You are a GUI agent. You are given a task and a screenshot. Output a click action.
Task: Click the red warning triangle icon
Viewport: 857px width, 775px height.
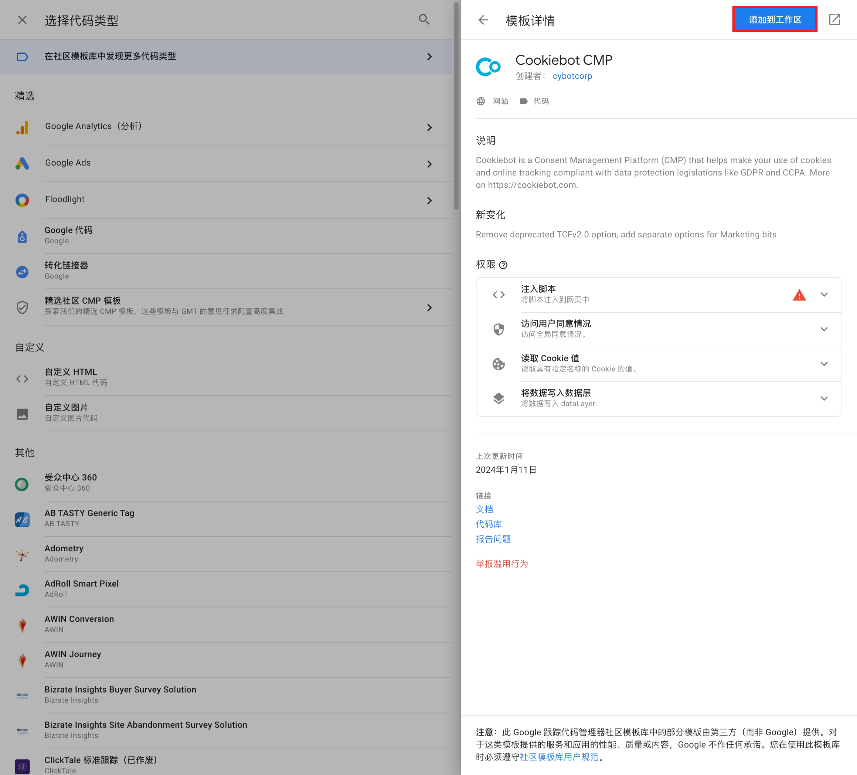[799, 295]
